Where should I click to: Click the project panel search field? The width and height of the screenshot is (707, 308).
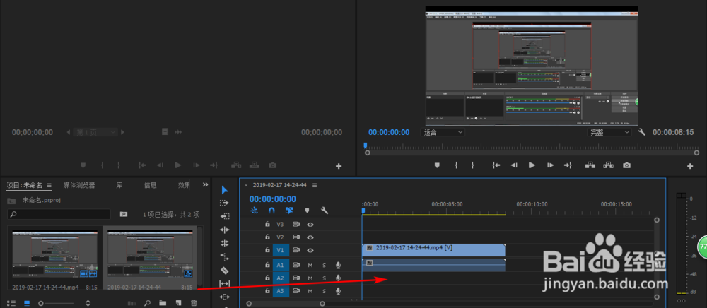click(x=59, y=214)
